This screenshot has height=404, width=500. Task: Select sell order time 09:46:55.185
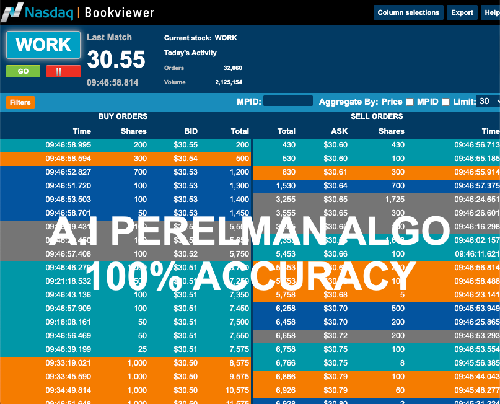coord(477,159)
